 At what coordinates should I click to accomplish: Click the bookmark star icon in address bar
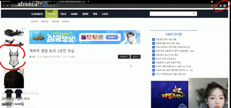point(216,6)
